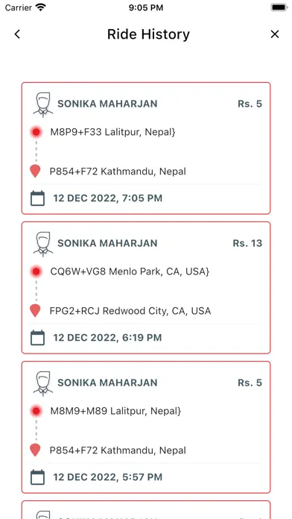Tap the M8P9+F33 Lalitpur pickup address
Image resolution: width=292 pixels, height=519 pixels.
[112, 132]
